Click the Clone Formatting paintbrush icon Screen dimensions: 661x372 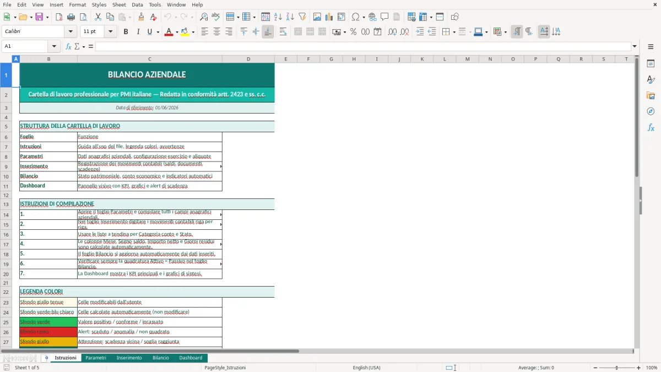click(141, 17)
